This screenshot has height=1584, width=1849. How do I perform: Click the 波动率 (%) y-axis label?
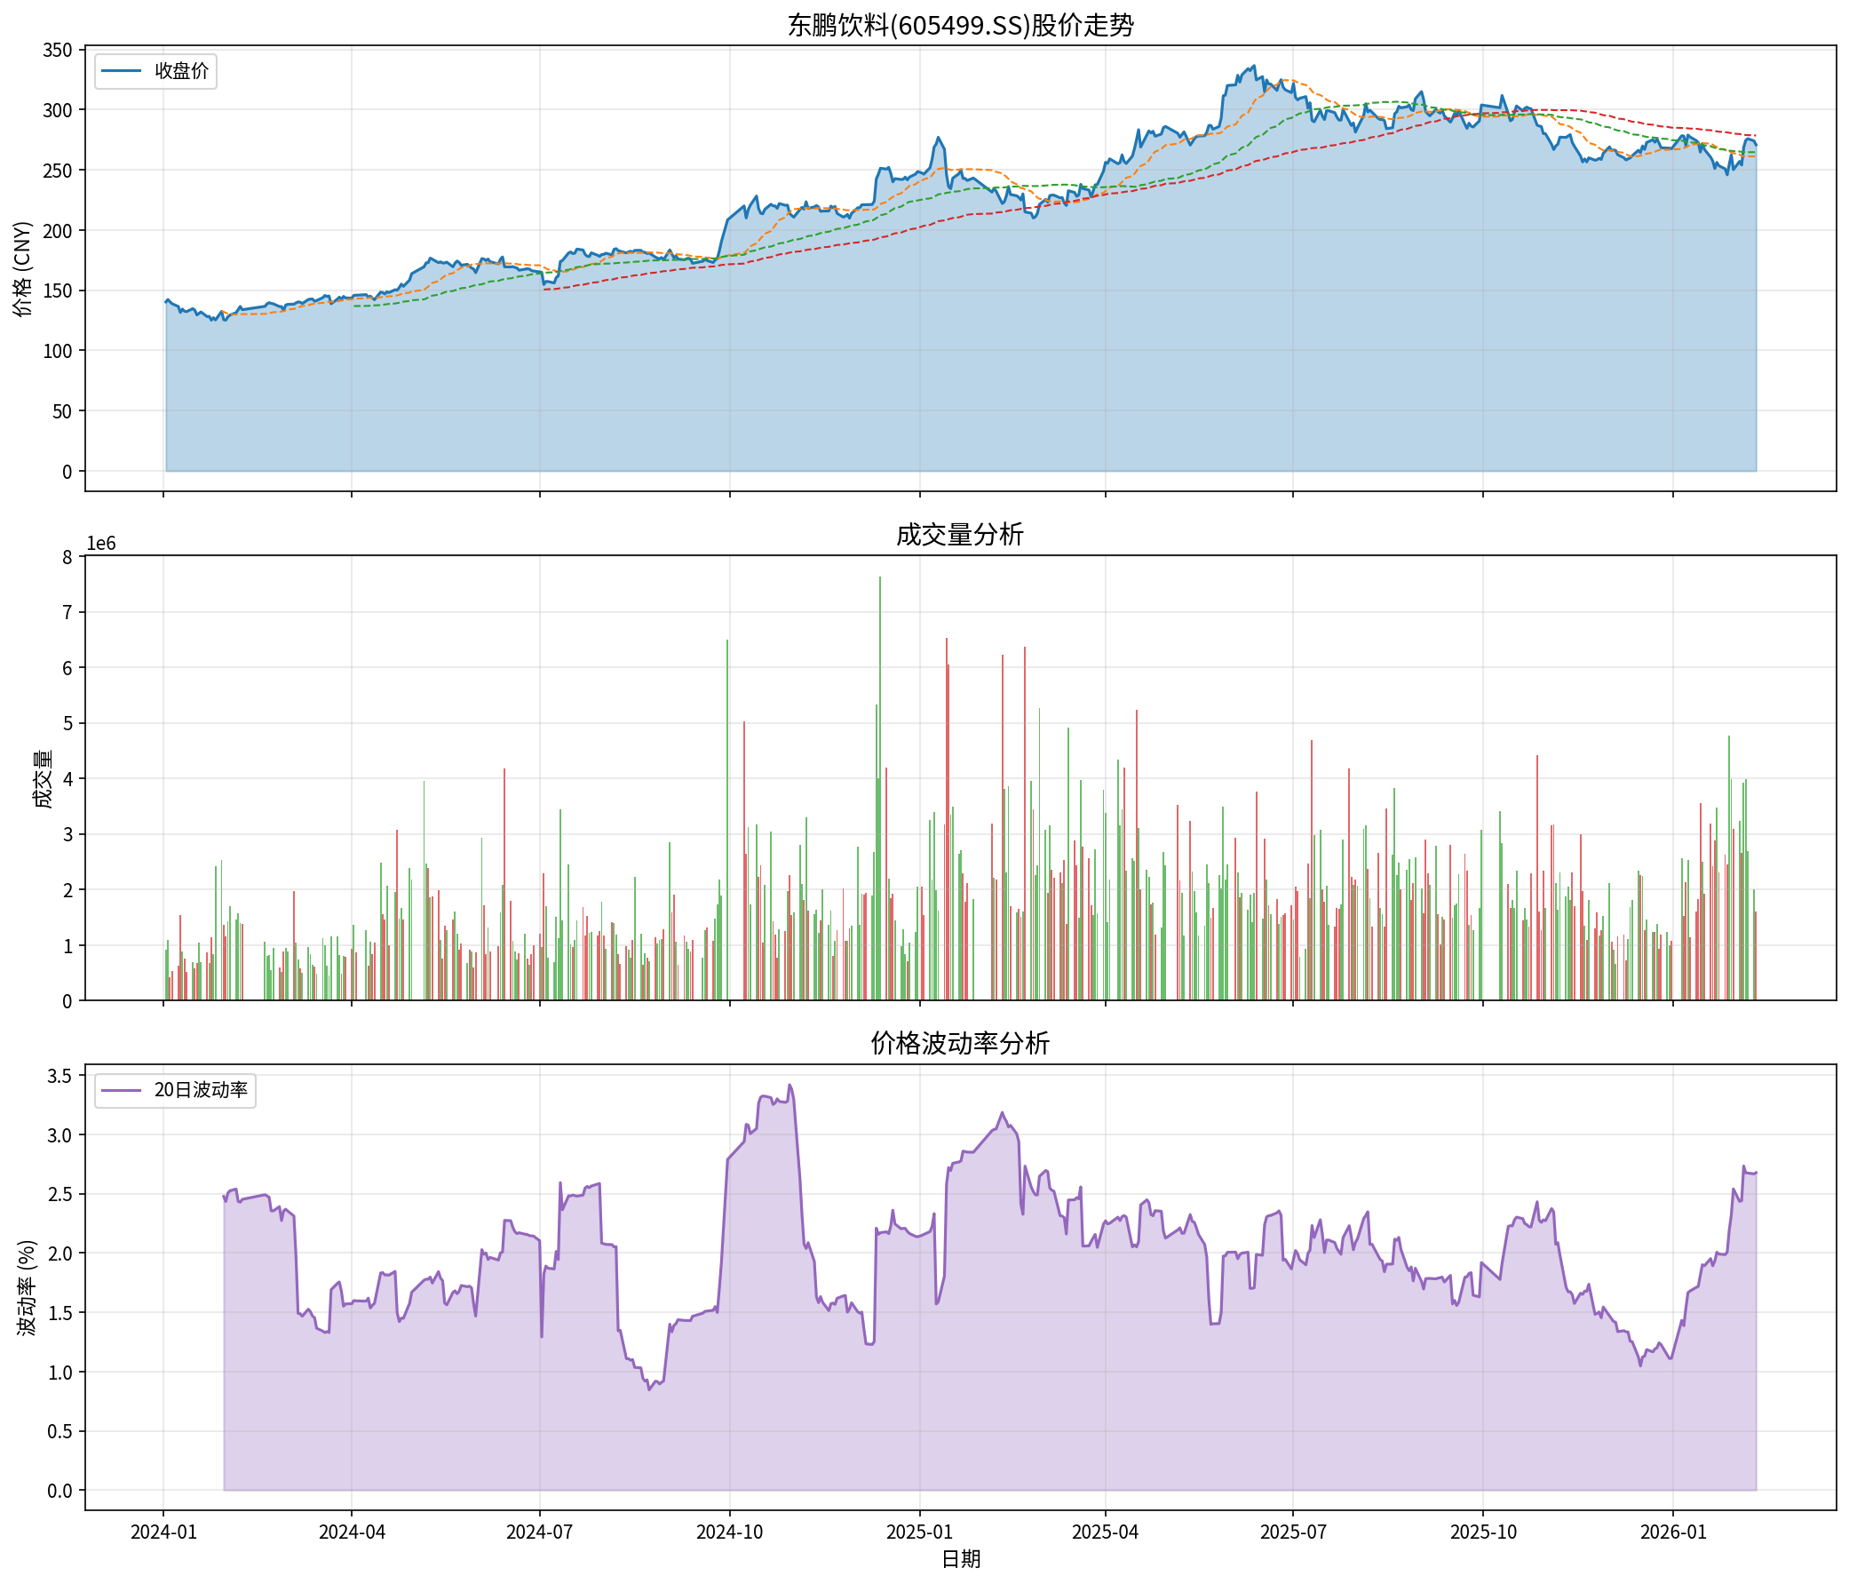(28, 1286)
